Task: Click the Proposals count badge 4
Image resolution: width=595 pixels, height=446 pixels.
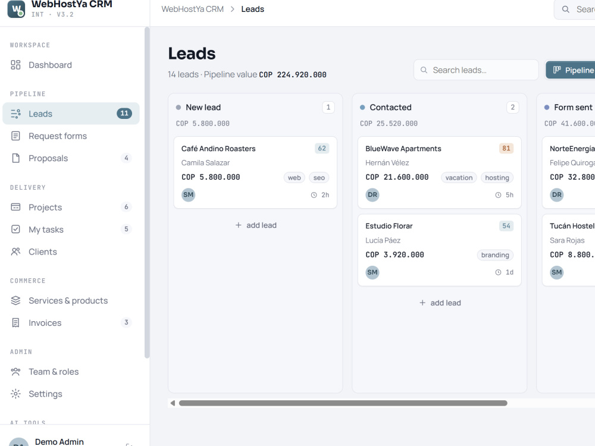Action: [x=126, y=158]
